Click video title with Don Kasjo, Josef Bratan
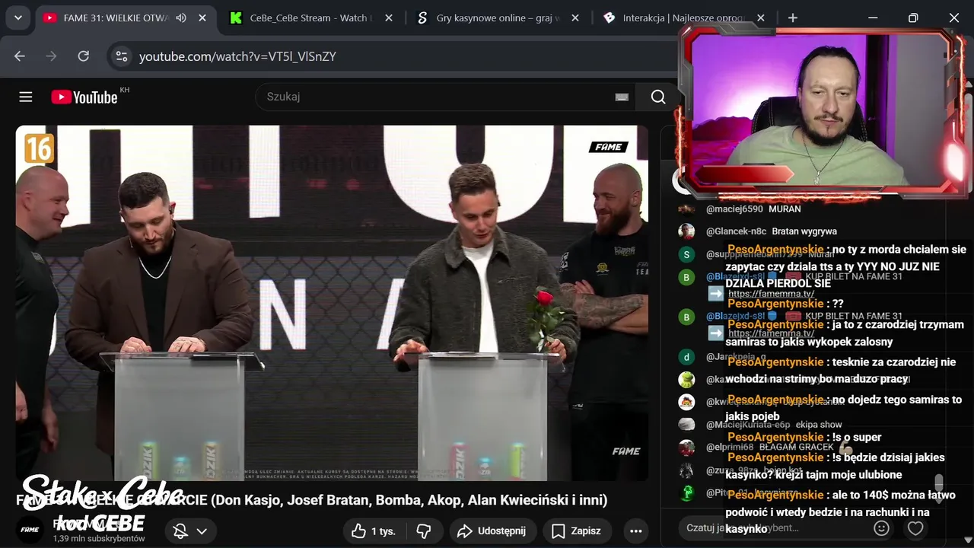The width and height of the screenshot is (974, 548). point(312,500)
